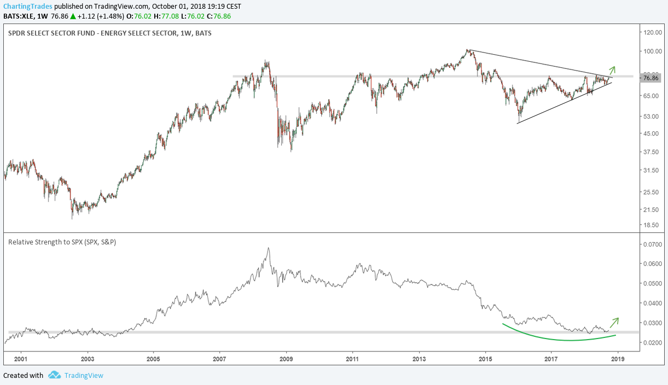Click the 18.50 price axis label
668x385 pixels.
pos(650,225)
